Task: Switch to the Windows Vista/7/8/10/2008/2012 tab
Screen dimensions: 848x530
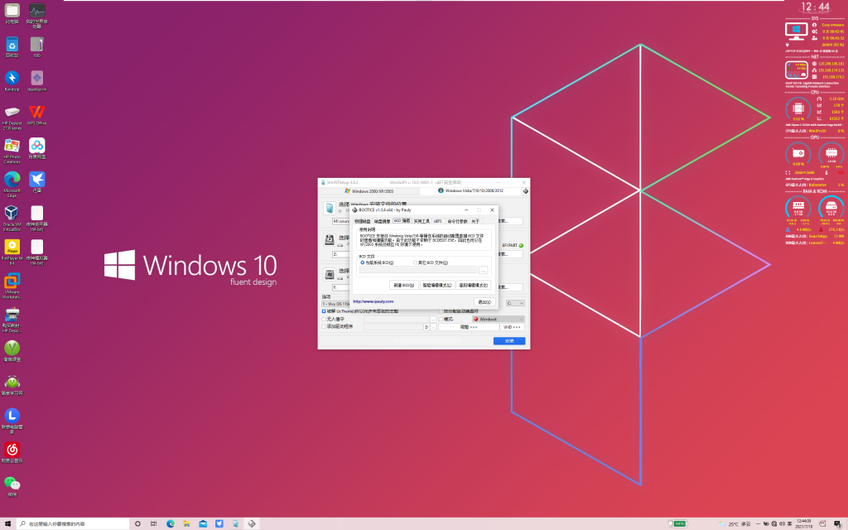Action: coord(470,191)
